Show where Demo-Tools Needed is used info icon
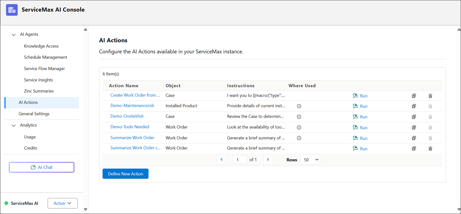The width and height of the screenshot is (461, 214). (x=299, y=127)
